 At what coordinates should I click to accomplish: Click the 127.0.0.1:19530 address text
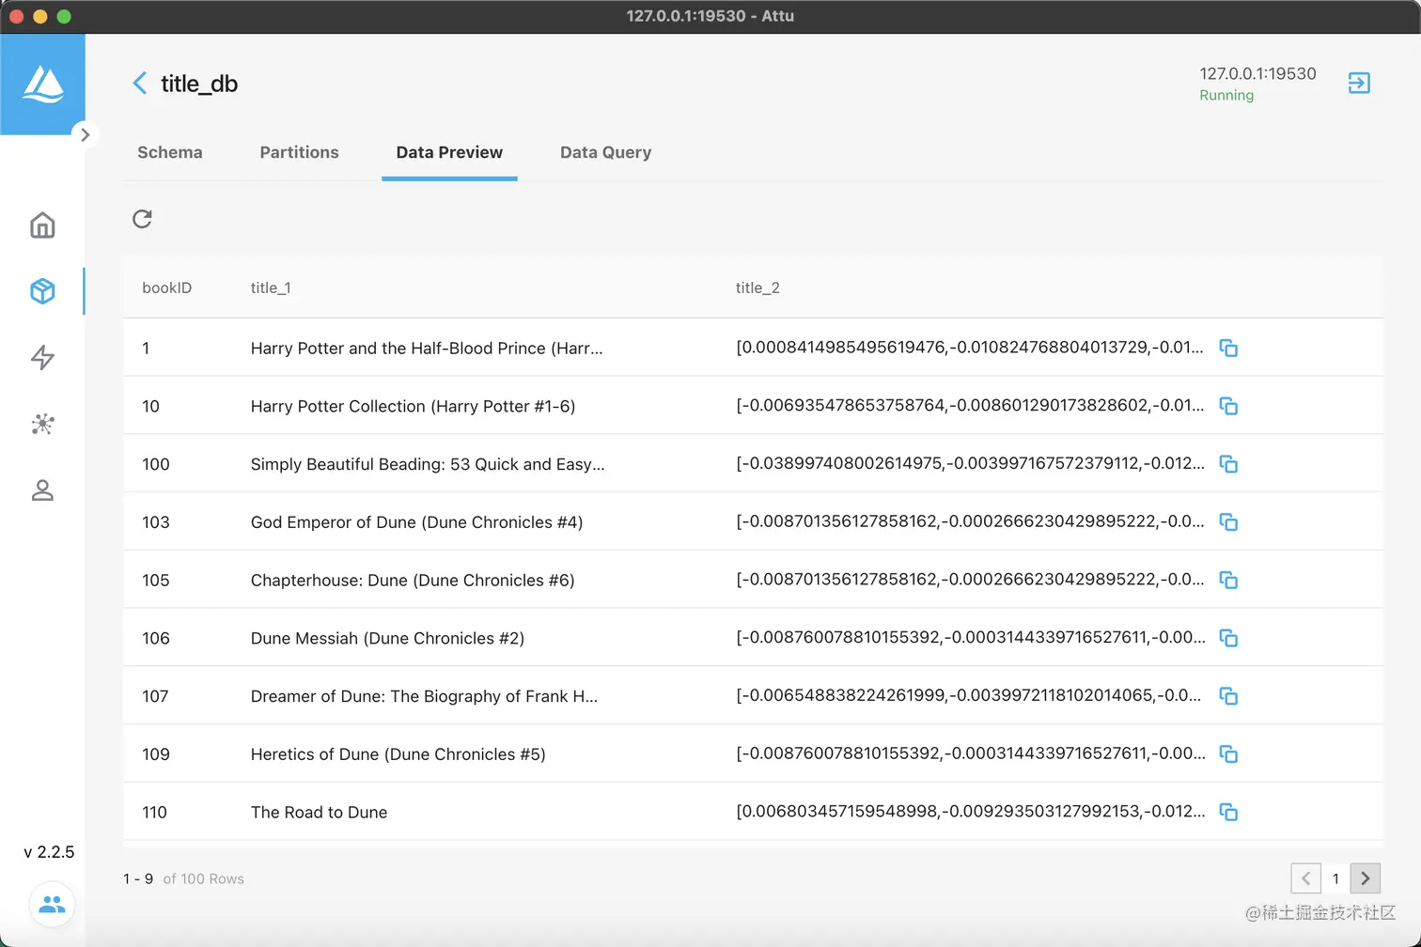(1257, 73)
